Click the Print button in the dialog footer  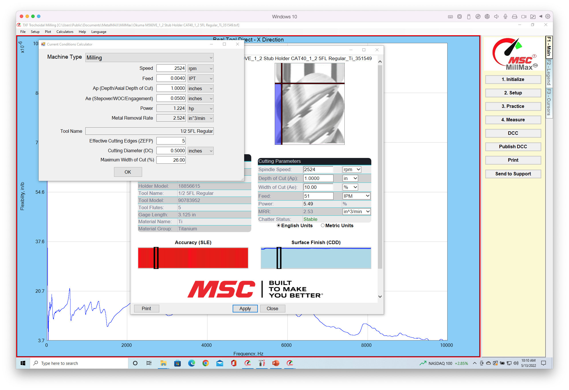coord(146,308)
